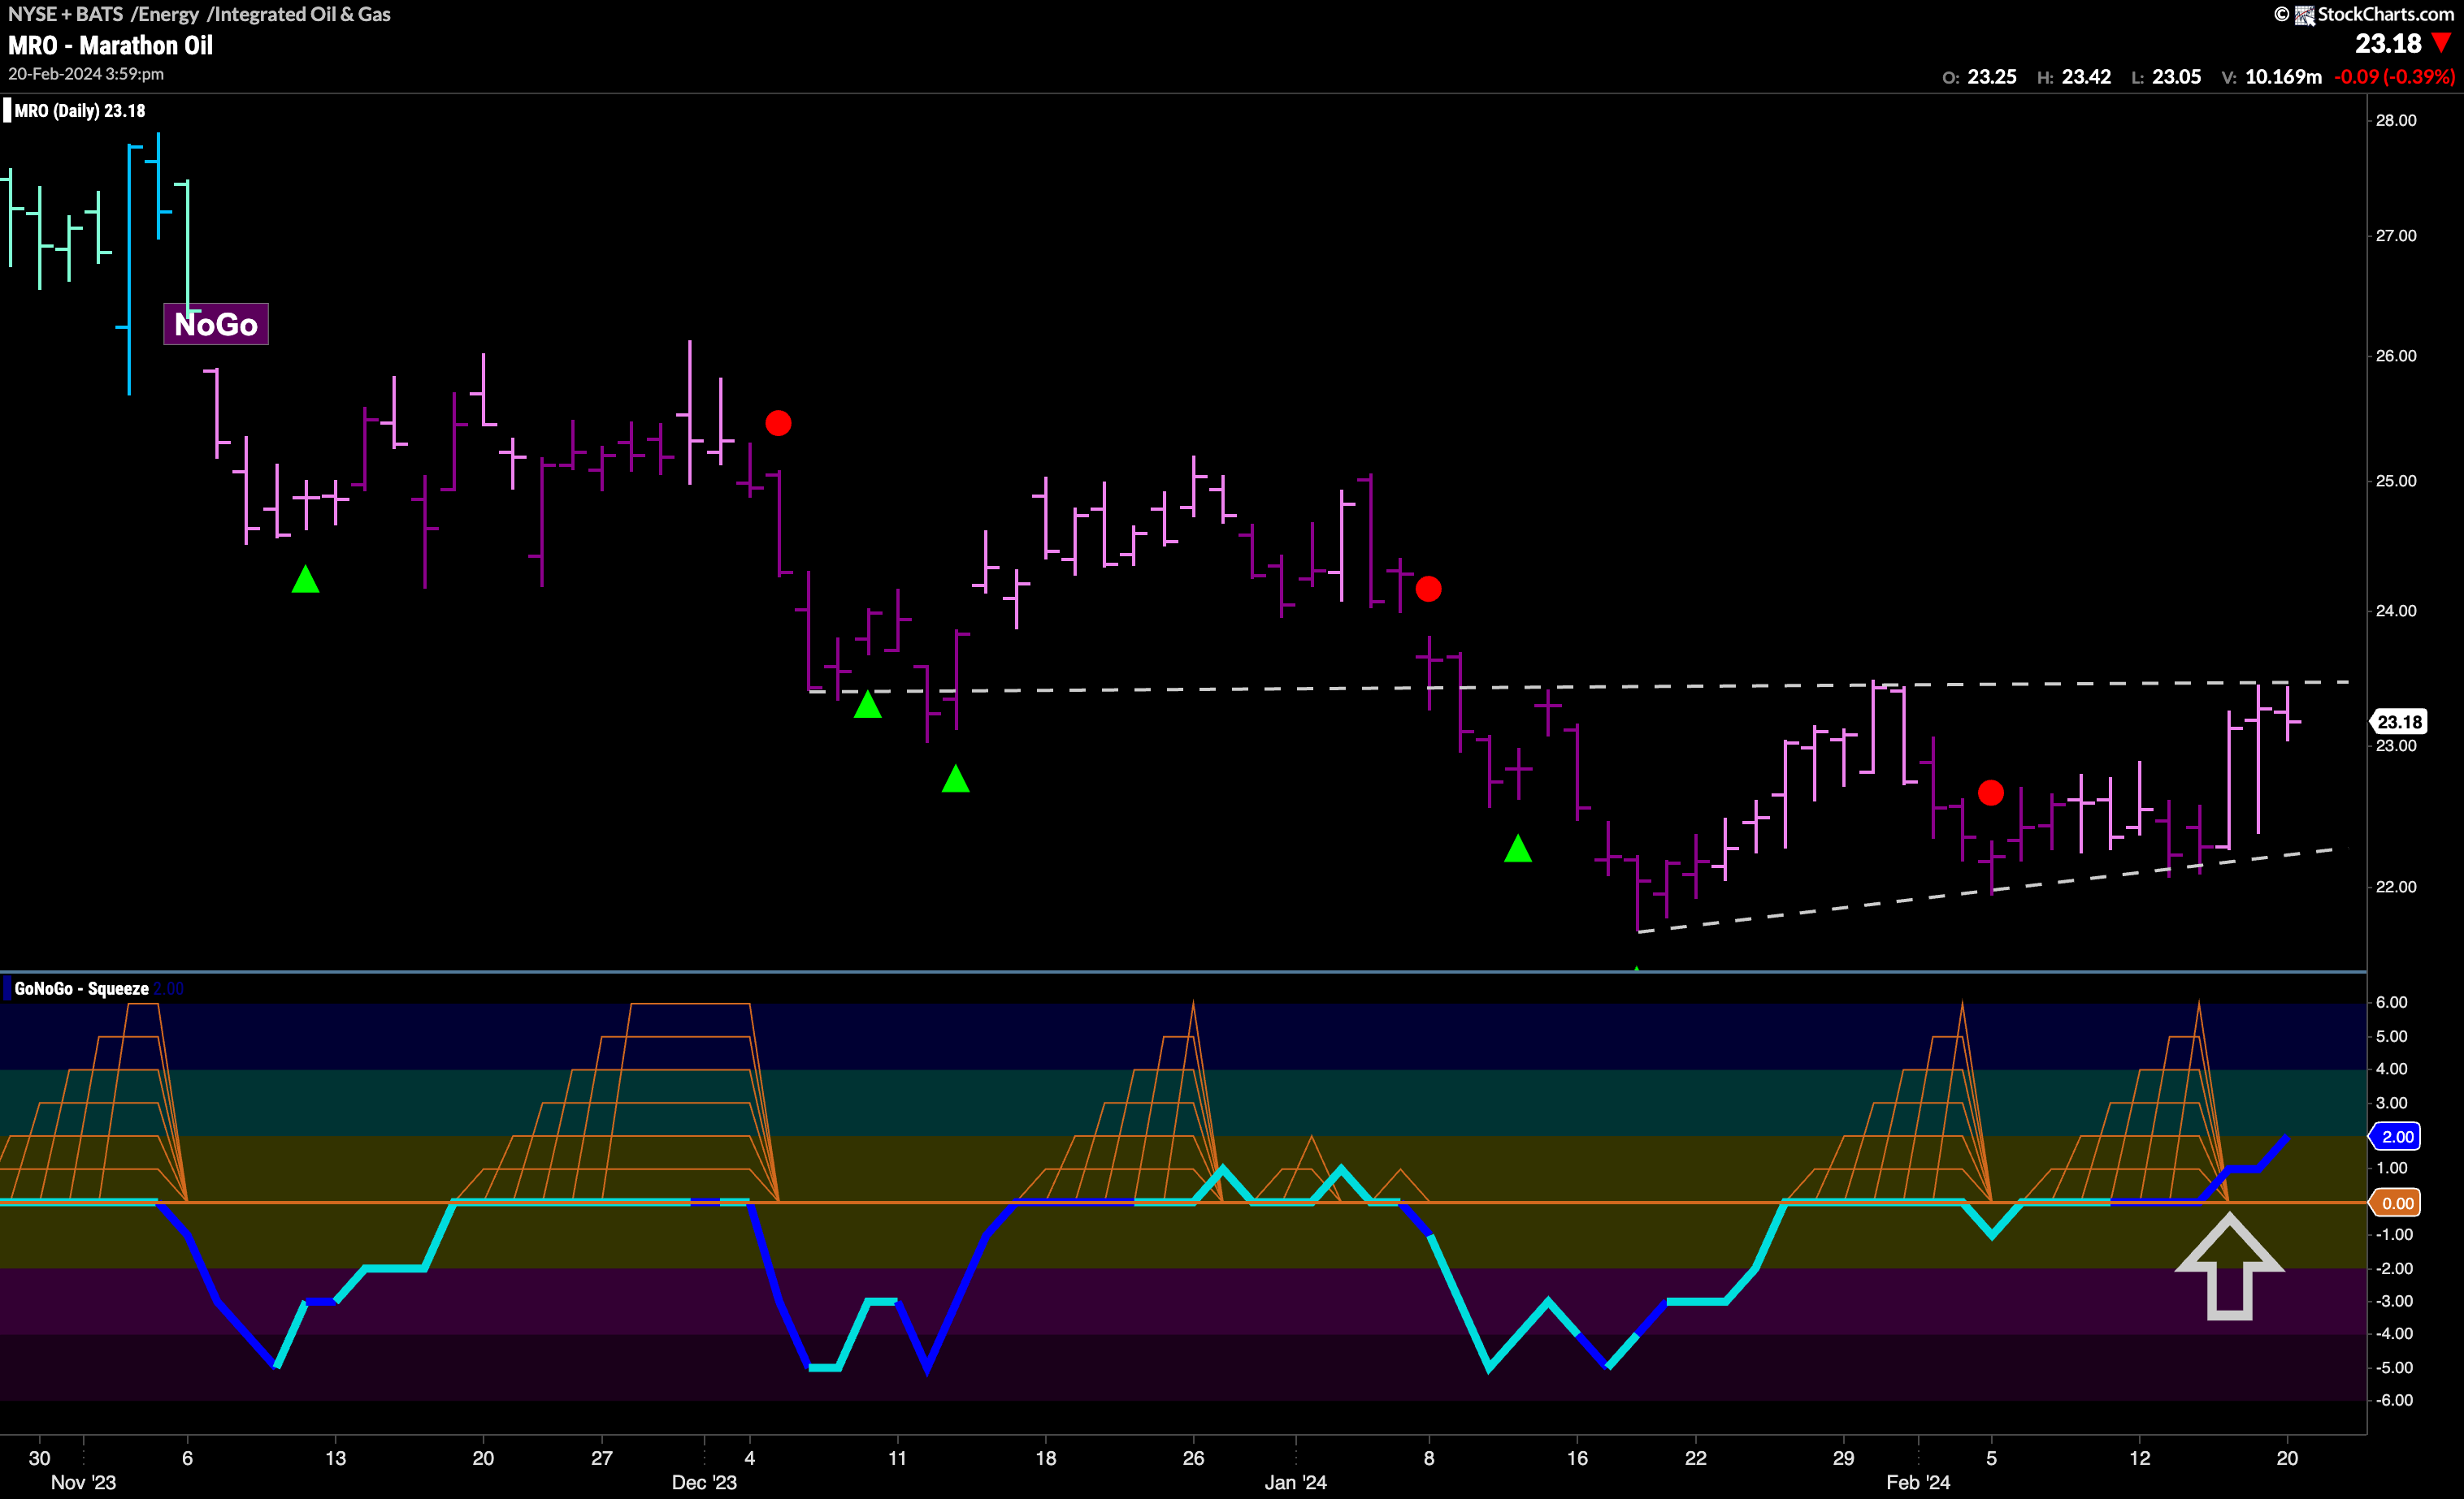Click the large 23.18 last price header
This screenshot has height=1499, width=2464.
pyautogui.click(x=2388, y=44)
